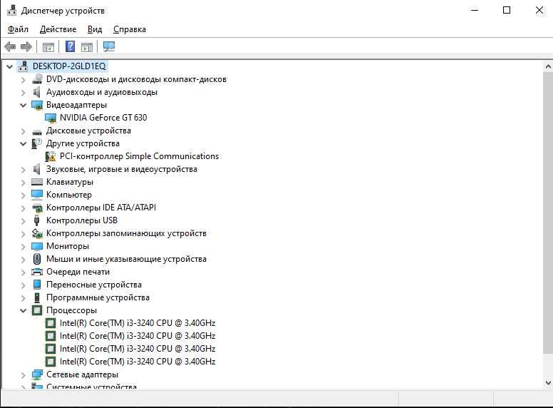Maximize the Диспетчер устройств window

click(x=507, y=10)
